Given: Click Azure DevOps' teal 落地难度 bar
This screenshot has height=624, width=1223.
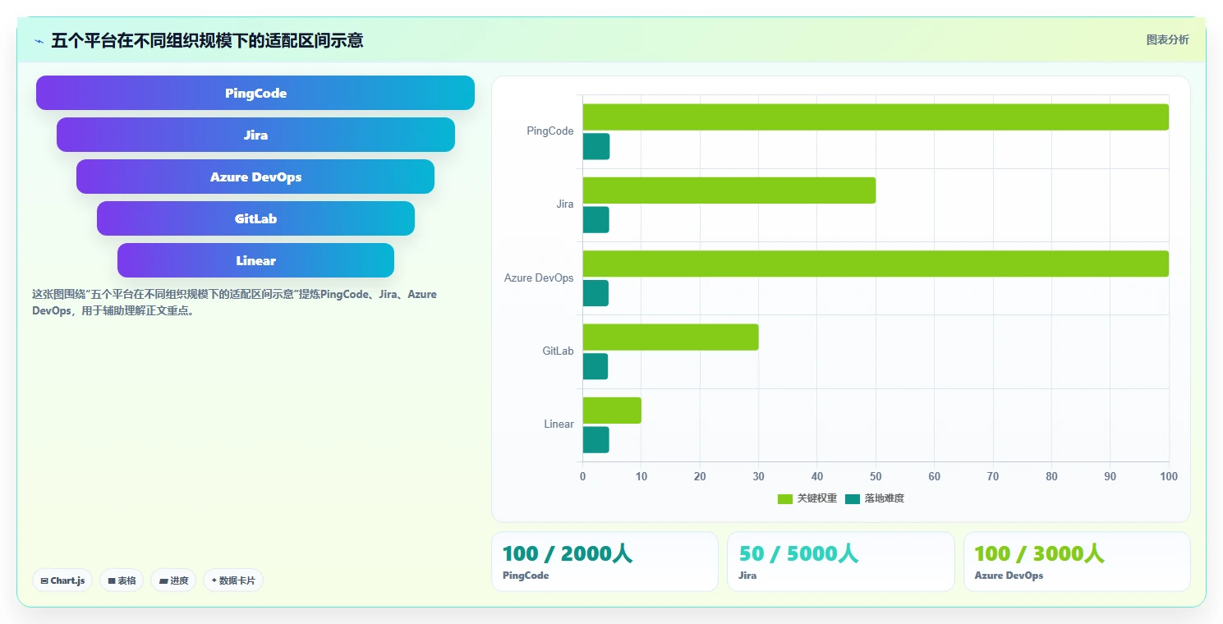Looking at the screenshot, I should tap(595, 293).
